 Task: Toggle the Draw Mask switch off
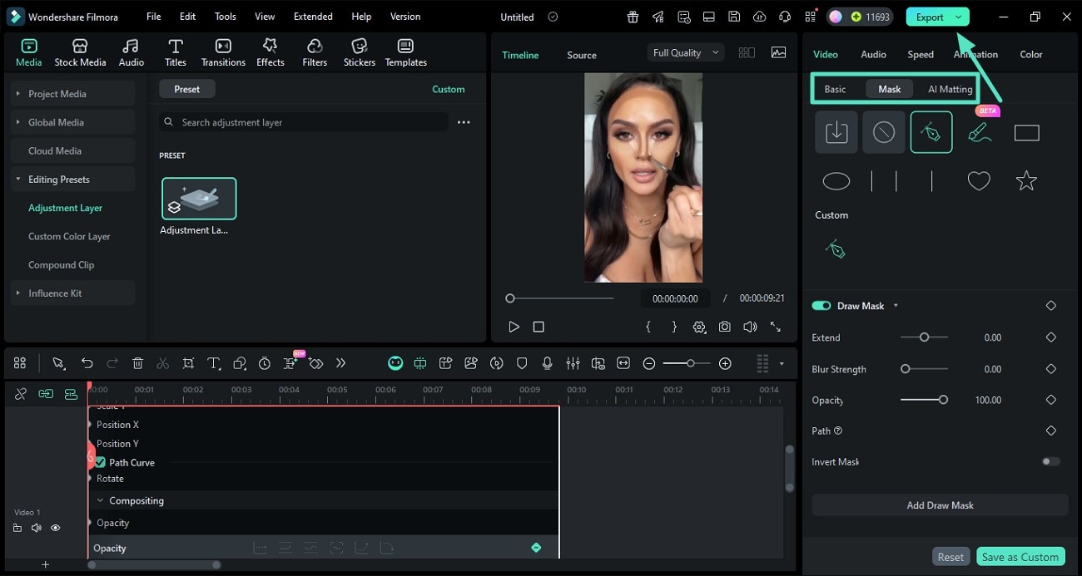click(x=821, y=306)
